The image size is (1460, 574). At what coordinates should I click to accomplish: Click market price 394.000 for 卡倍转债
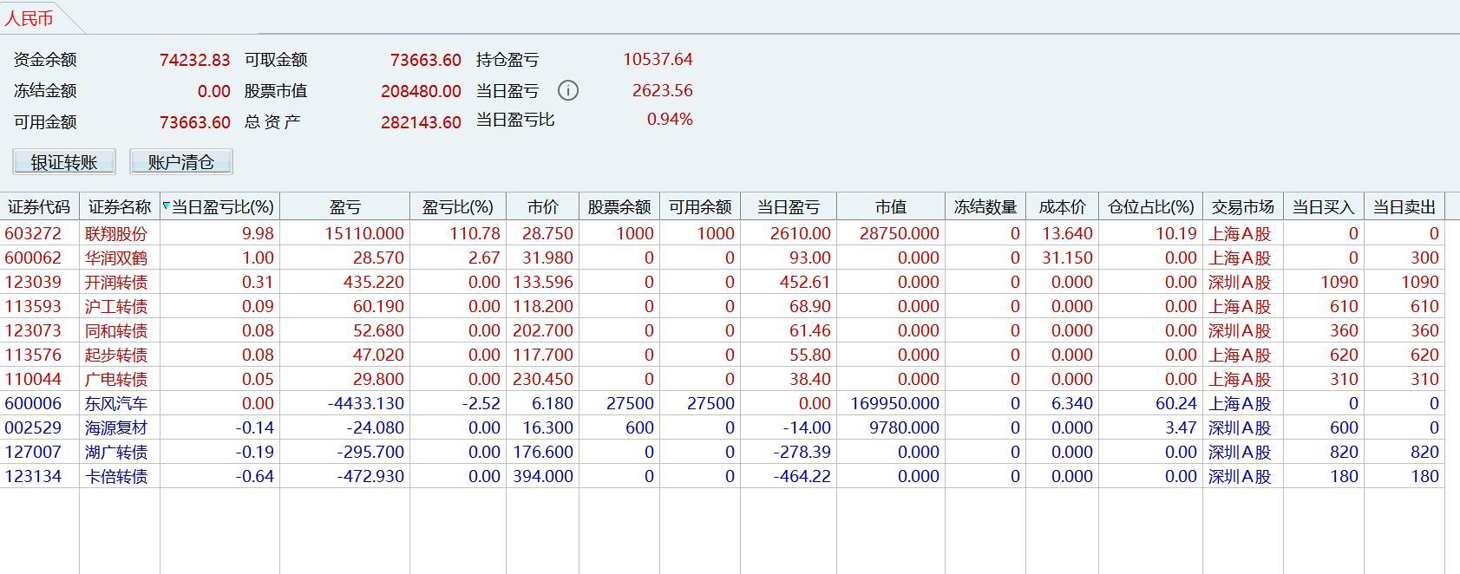tap(542, 476)
